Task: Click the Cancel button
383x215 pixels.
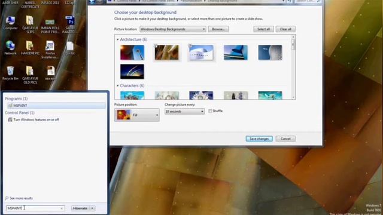Action: tap(285, 139)
